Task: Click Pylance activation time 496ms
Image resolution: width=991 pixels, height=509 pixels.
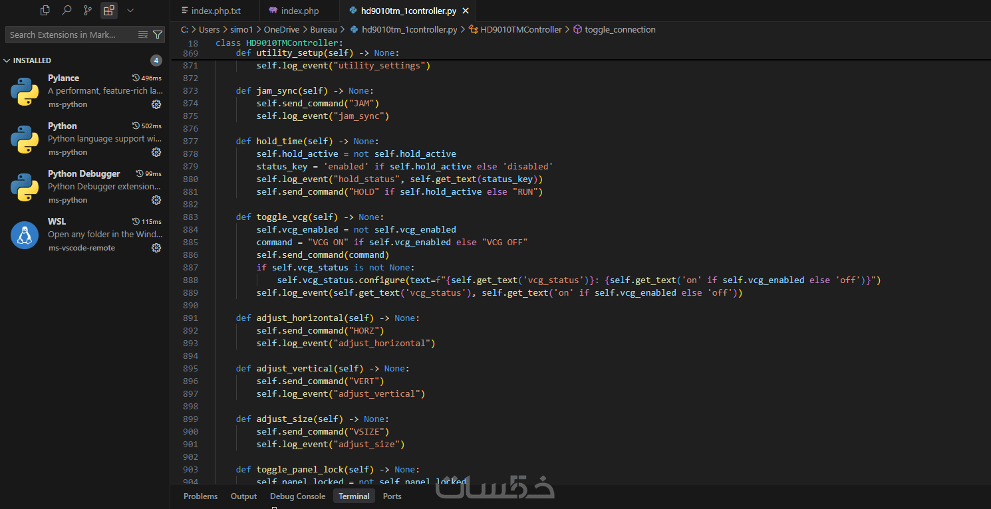Action: (147, 78)
